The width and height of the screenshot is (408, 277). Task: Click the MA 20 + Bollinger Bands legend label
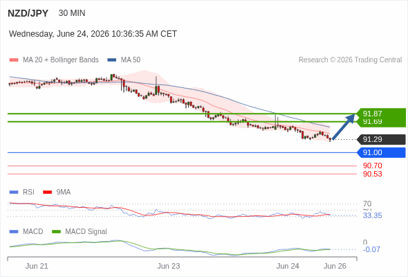click(x=61, y=60)
